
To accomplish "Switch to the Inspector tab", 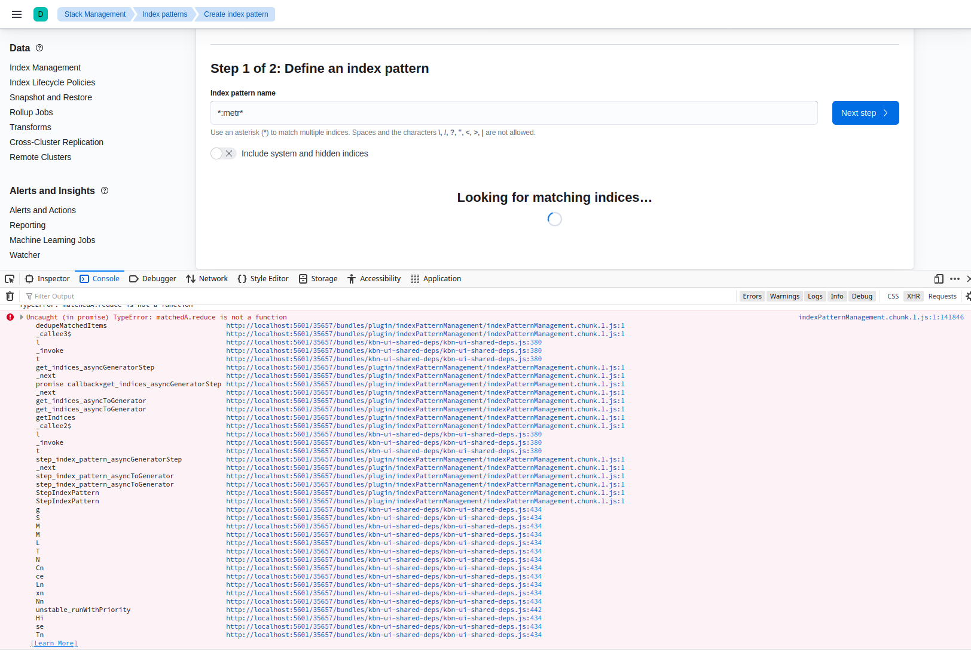I will click(x=48, y=279).
